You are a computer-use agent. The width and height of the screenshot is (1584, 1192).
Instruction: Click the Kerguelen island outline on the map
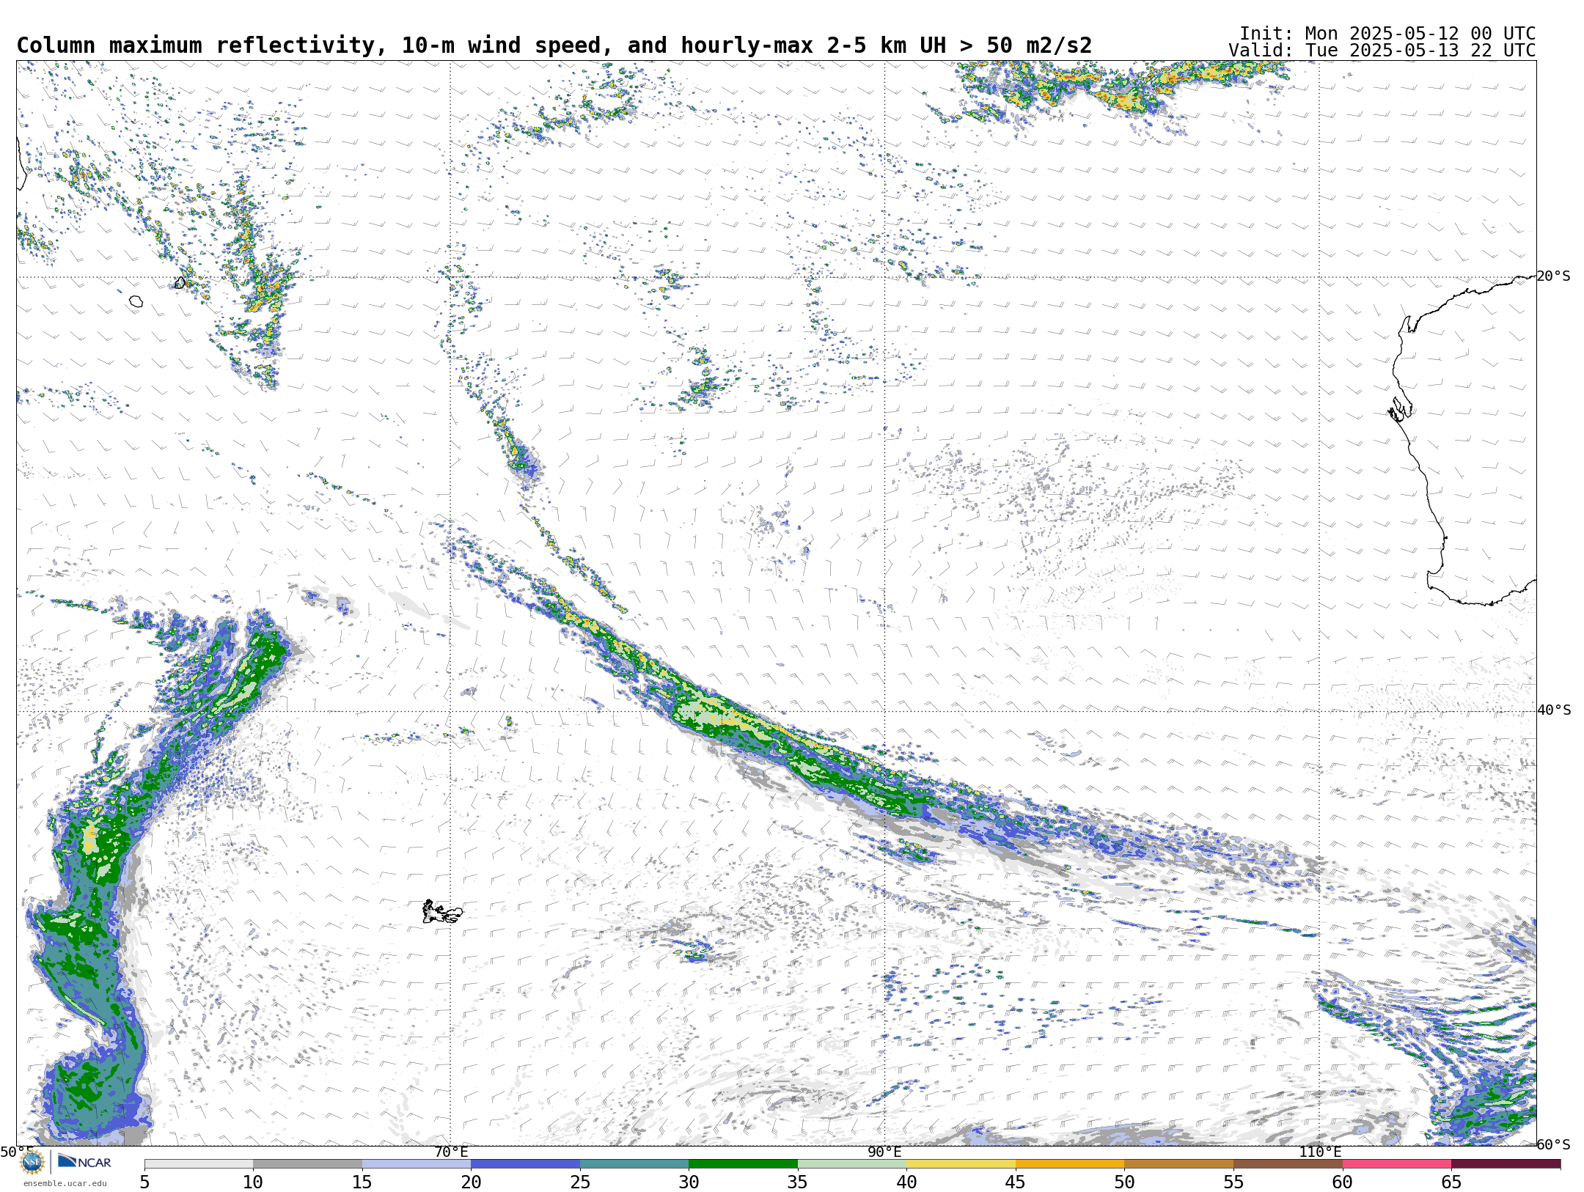[x=442, y=912]
